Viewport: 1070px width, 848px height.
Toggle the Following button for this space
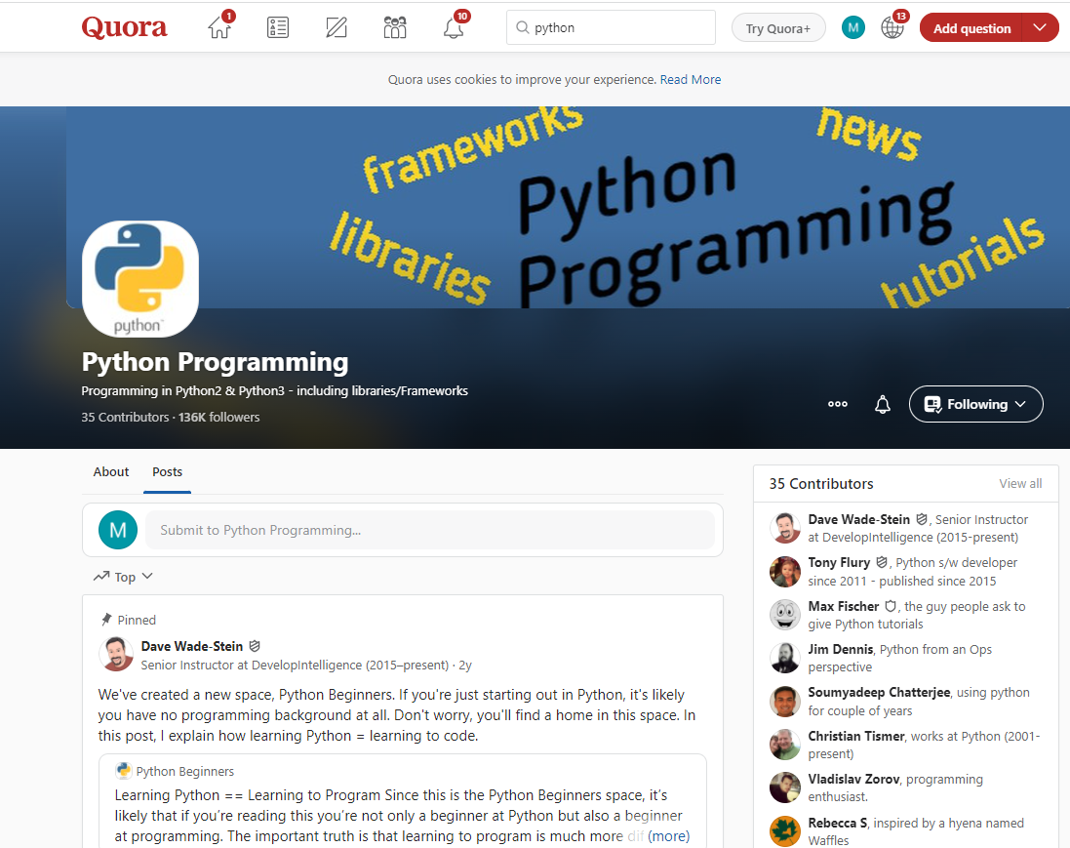click(975, 404)
